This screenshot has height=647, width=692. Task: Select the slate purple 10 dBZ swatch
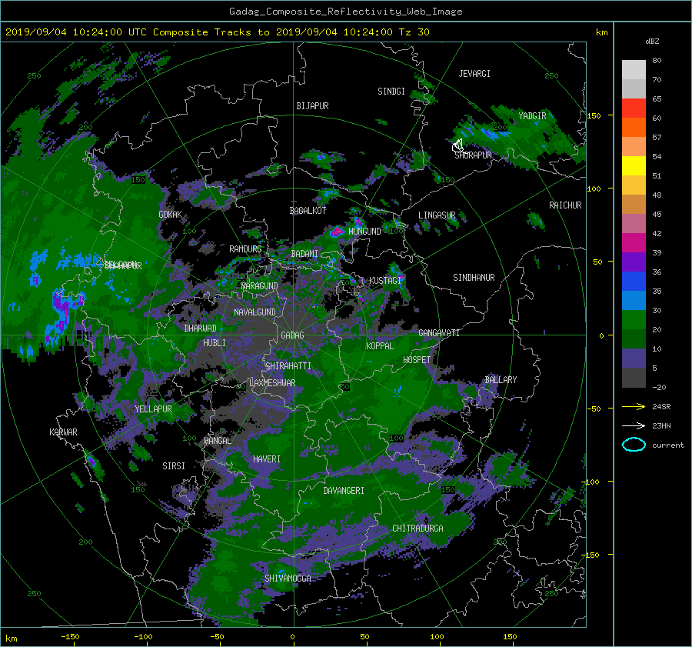(634, 358)
